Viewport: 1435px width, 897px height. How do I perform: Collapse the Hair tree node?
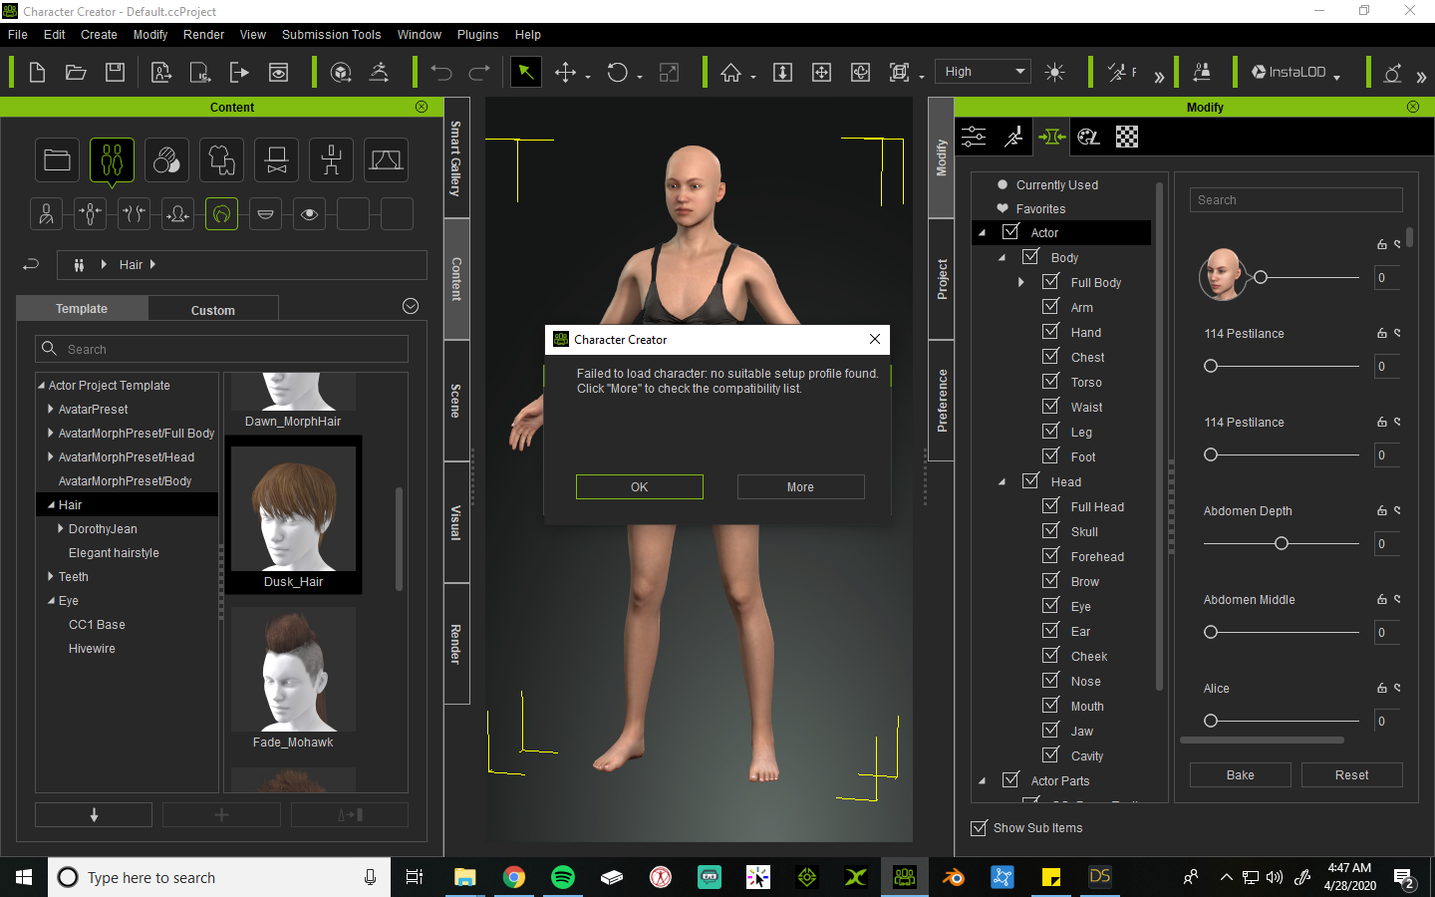tap(51, 505)
